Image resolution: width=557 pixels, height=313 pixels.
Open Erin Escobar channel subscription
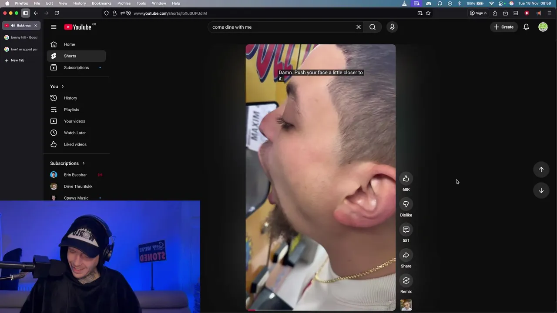(x=76, y=175)
